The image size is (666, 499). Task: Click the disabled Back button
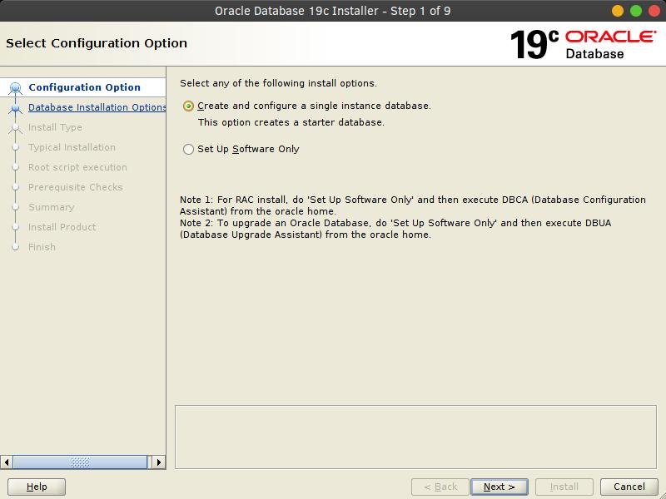click(440, 487)
